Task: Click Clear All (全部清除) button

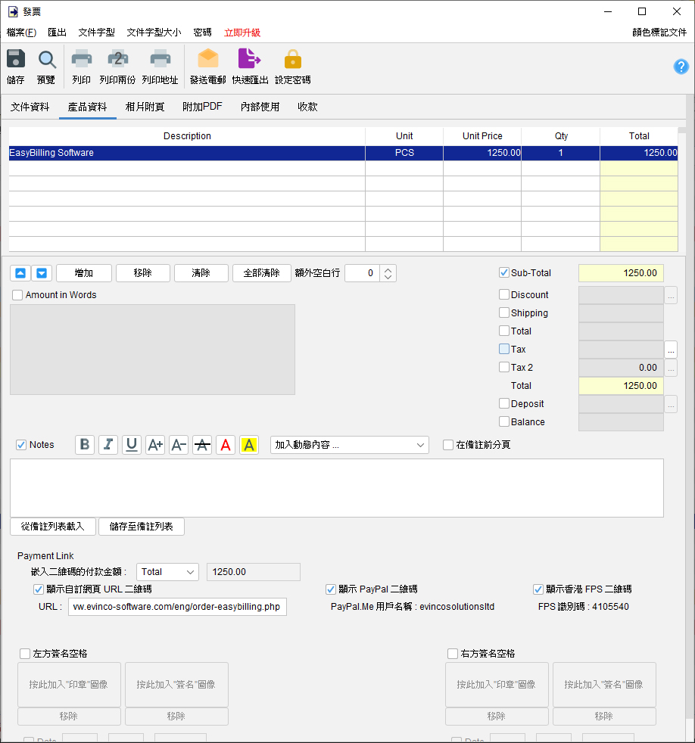Action: click(262, 273)
